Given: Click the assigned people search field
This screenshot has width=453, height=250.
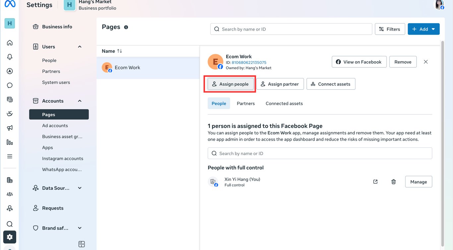Looking at the screenshot, I should point(320,153).
